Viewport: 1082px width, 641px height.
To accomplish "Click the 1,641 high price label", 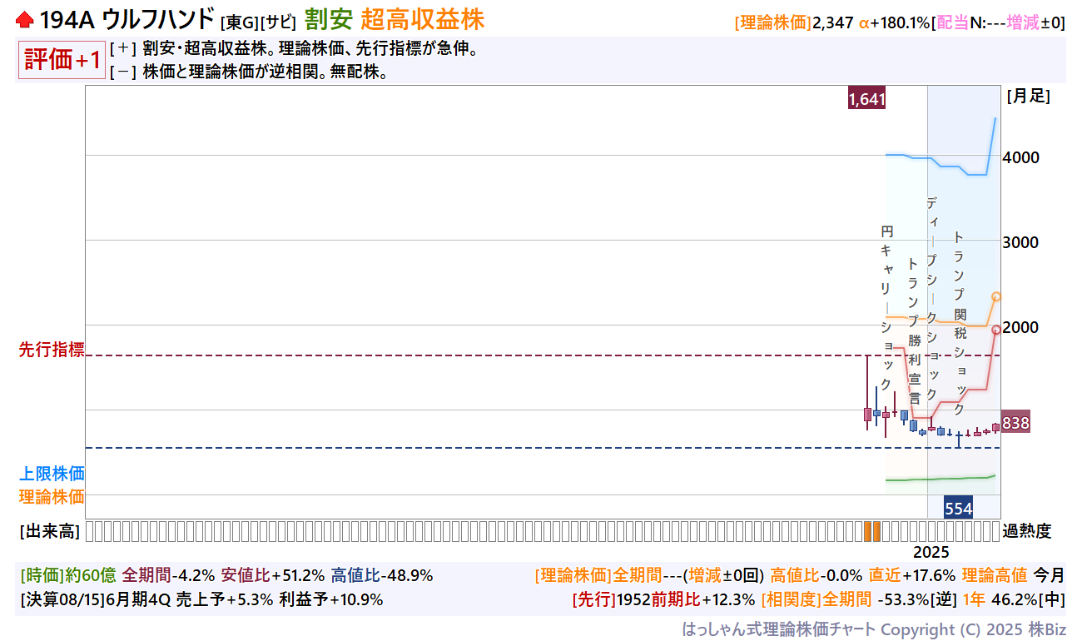I will point(866,99).
